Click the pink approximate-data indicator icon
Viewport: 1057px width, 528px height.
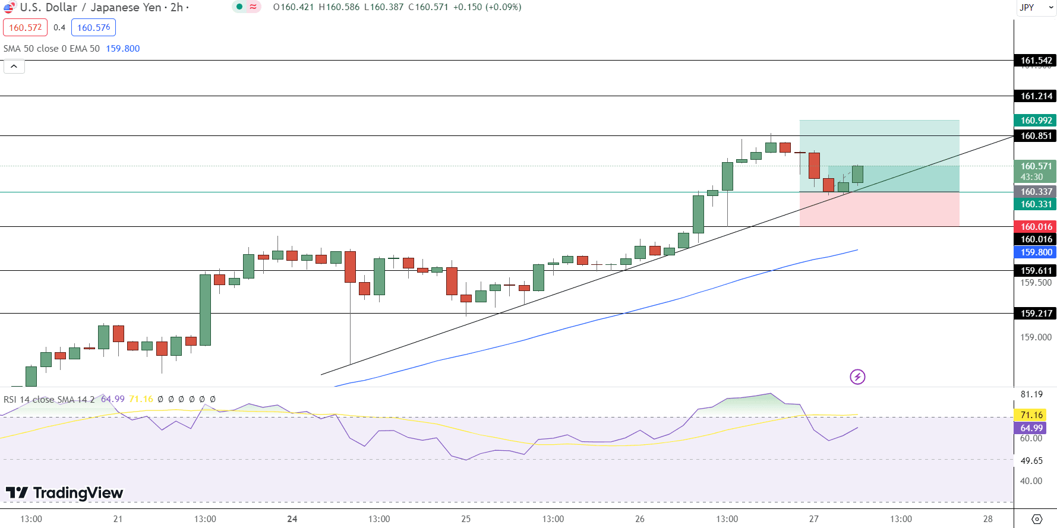click(x=254, y=7)
